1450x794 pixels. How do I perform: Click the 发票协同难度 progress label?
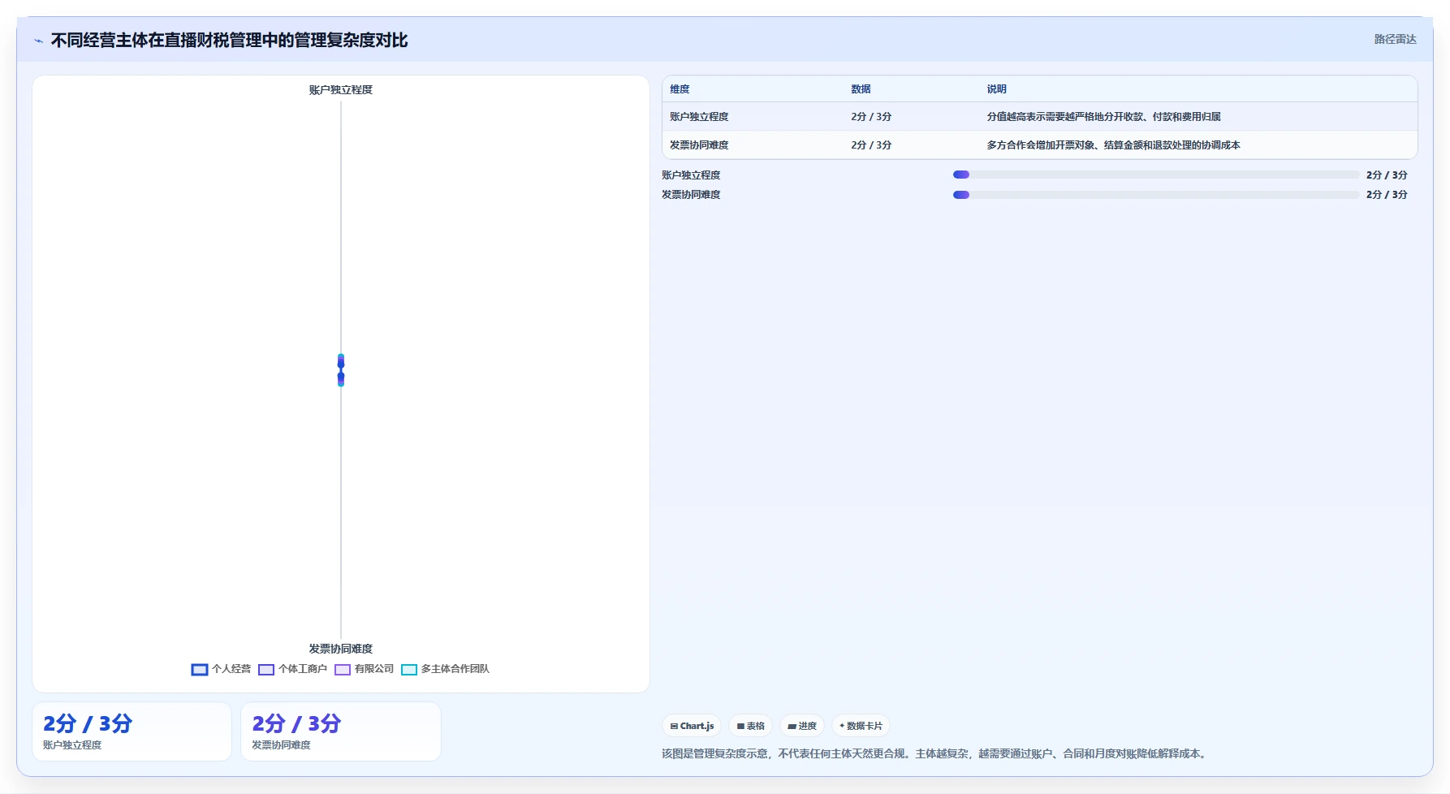click(x=691, y=195)
